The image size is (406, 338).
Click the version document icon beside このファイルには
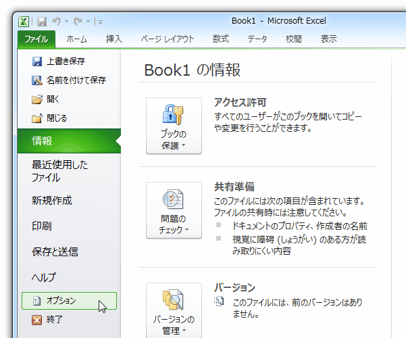(219, 301)
